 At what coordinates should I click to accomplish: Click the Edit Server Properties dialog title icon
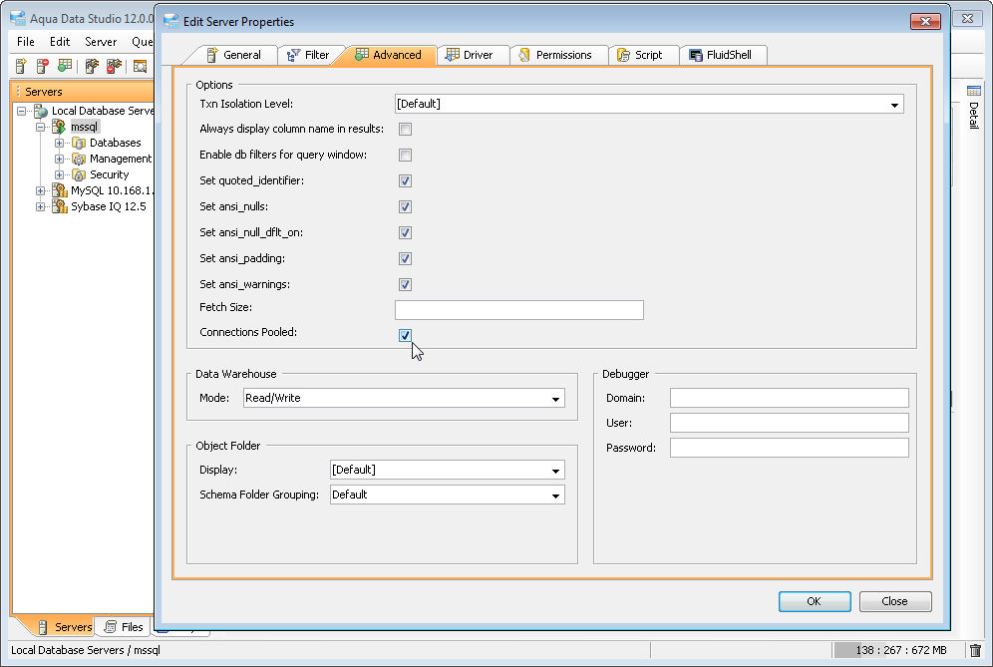[171, 21]
